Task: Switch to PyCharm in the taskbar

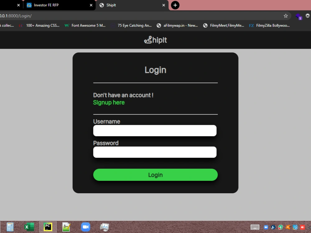Action: pos(48,227)
